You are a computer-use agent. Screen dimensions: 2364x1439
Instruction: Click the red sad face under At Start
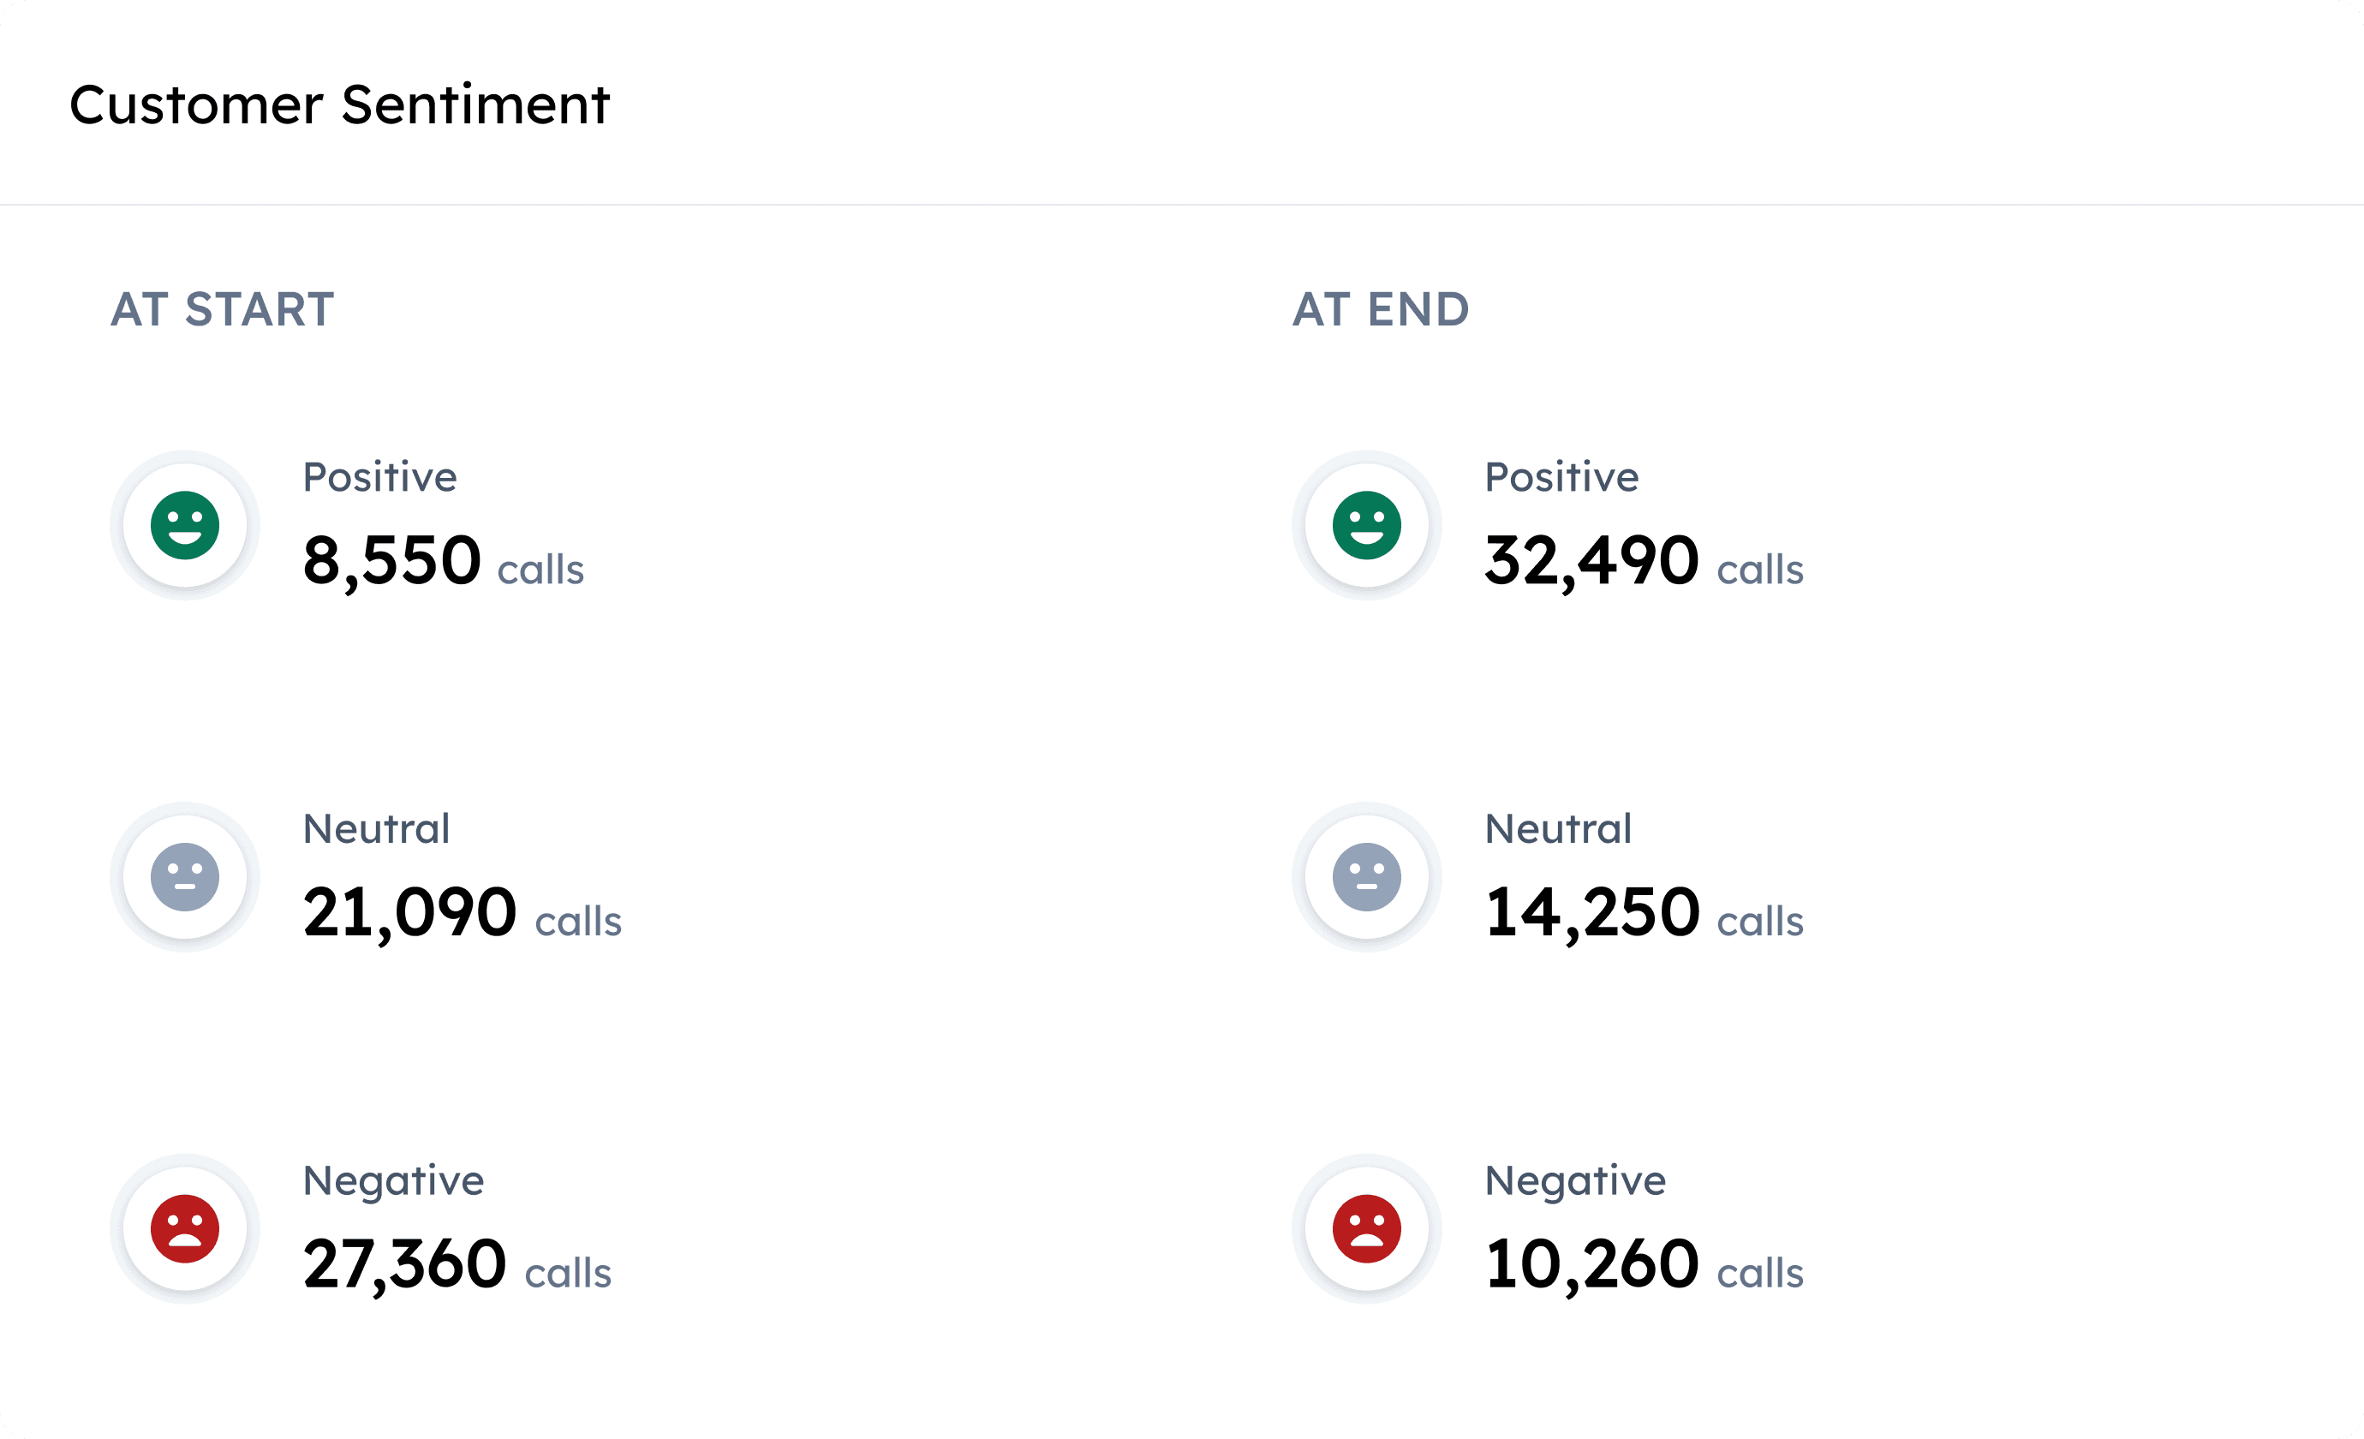185,1229
